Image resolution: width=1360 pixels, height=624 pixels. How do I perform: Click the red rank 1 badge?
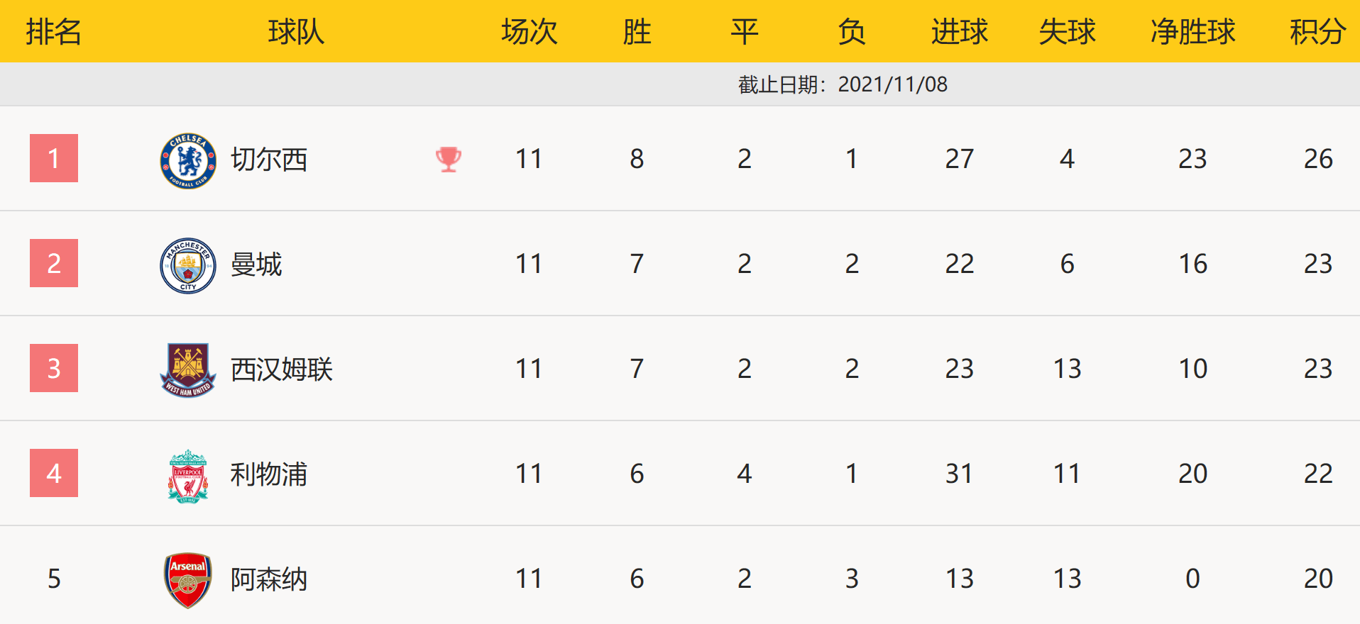(54, 158)
